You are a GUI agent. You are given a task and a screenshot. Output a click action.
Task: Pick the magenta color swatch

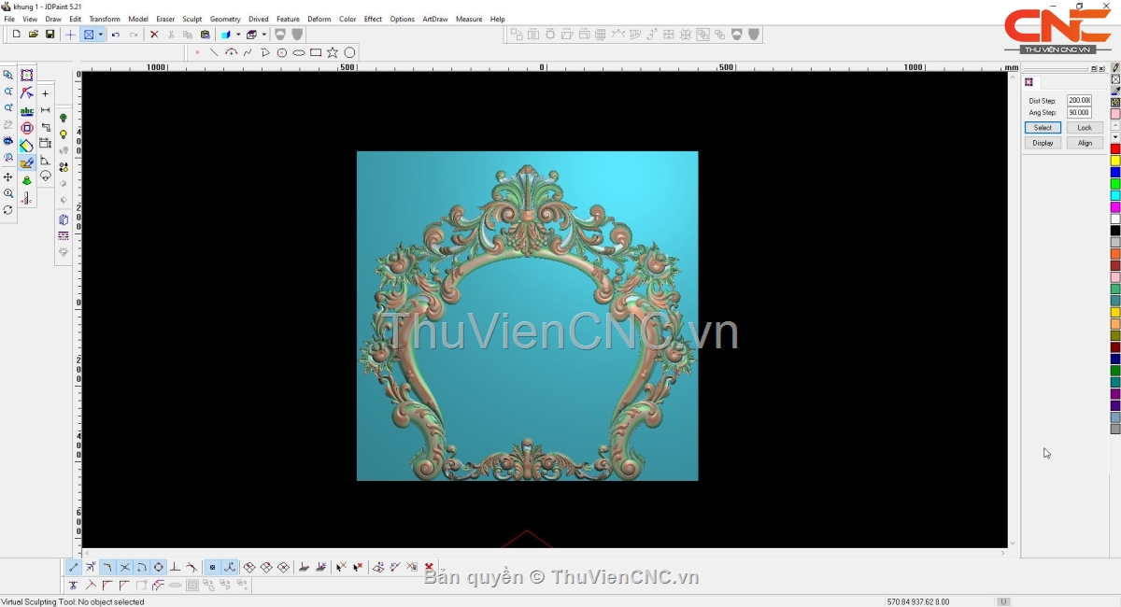click(x=1115, y=207)
